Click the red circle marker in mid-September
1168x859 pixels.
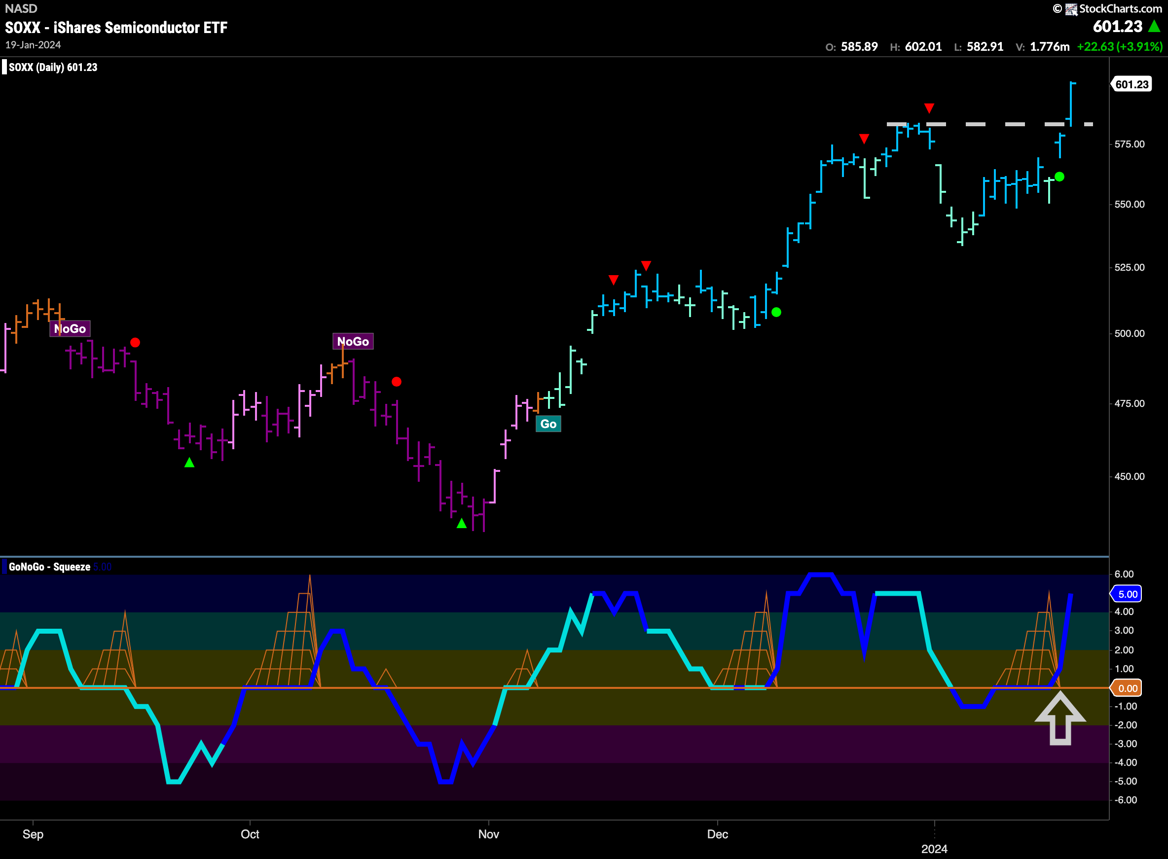click(135, 342)
